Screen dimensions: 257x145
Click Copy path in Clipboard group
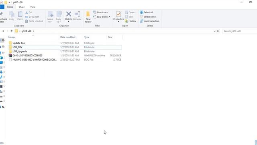point(32,17)
